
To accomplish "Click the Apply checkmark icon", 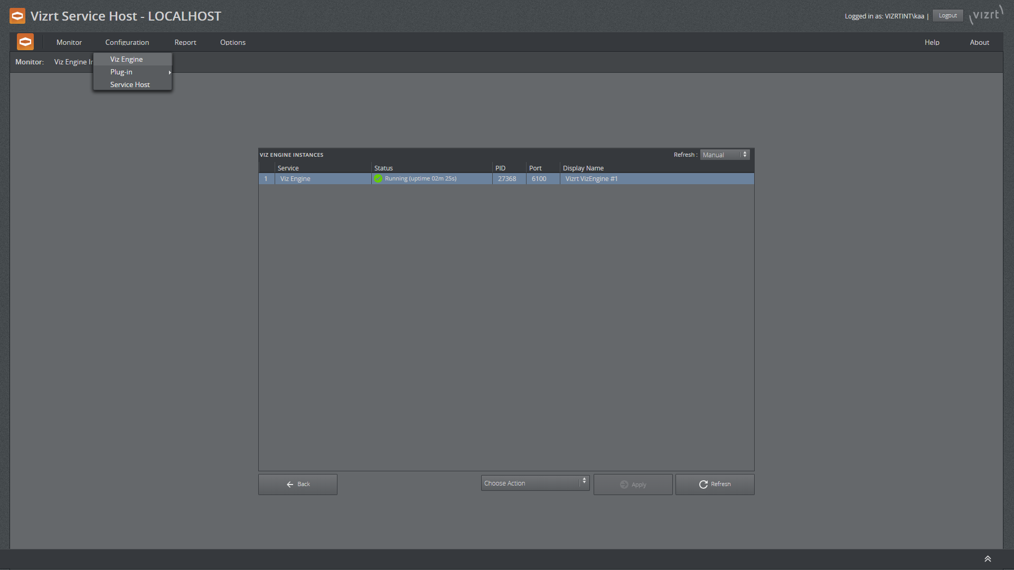I will pyautogui.click(x=623, y=483).
